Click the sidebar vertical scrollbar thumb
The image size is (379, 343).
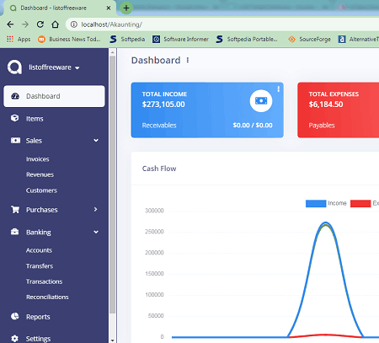click(112, 185)
